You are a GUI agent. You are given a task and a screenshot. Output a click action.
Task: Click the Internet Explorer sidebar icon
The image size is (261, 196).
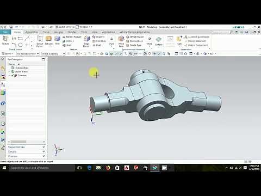(x=3, y=103)
